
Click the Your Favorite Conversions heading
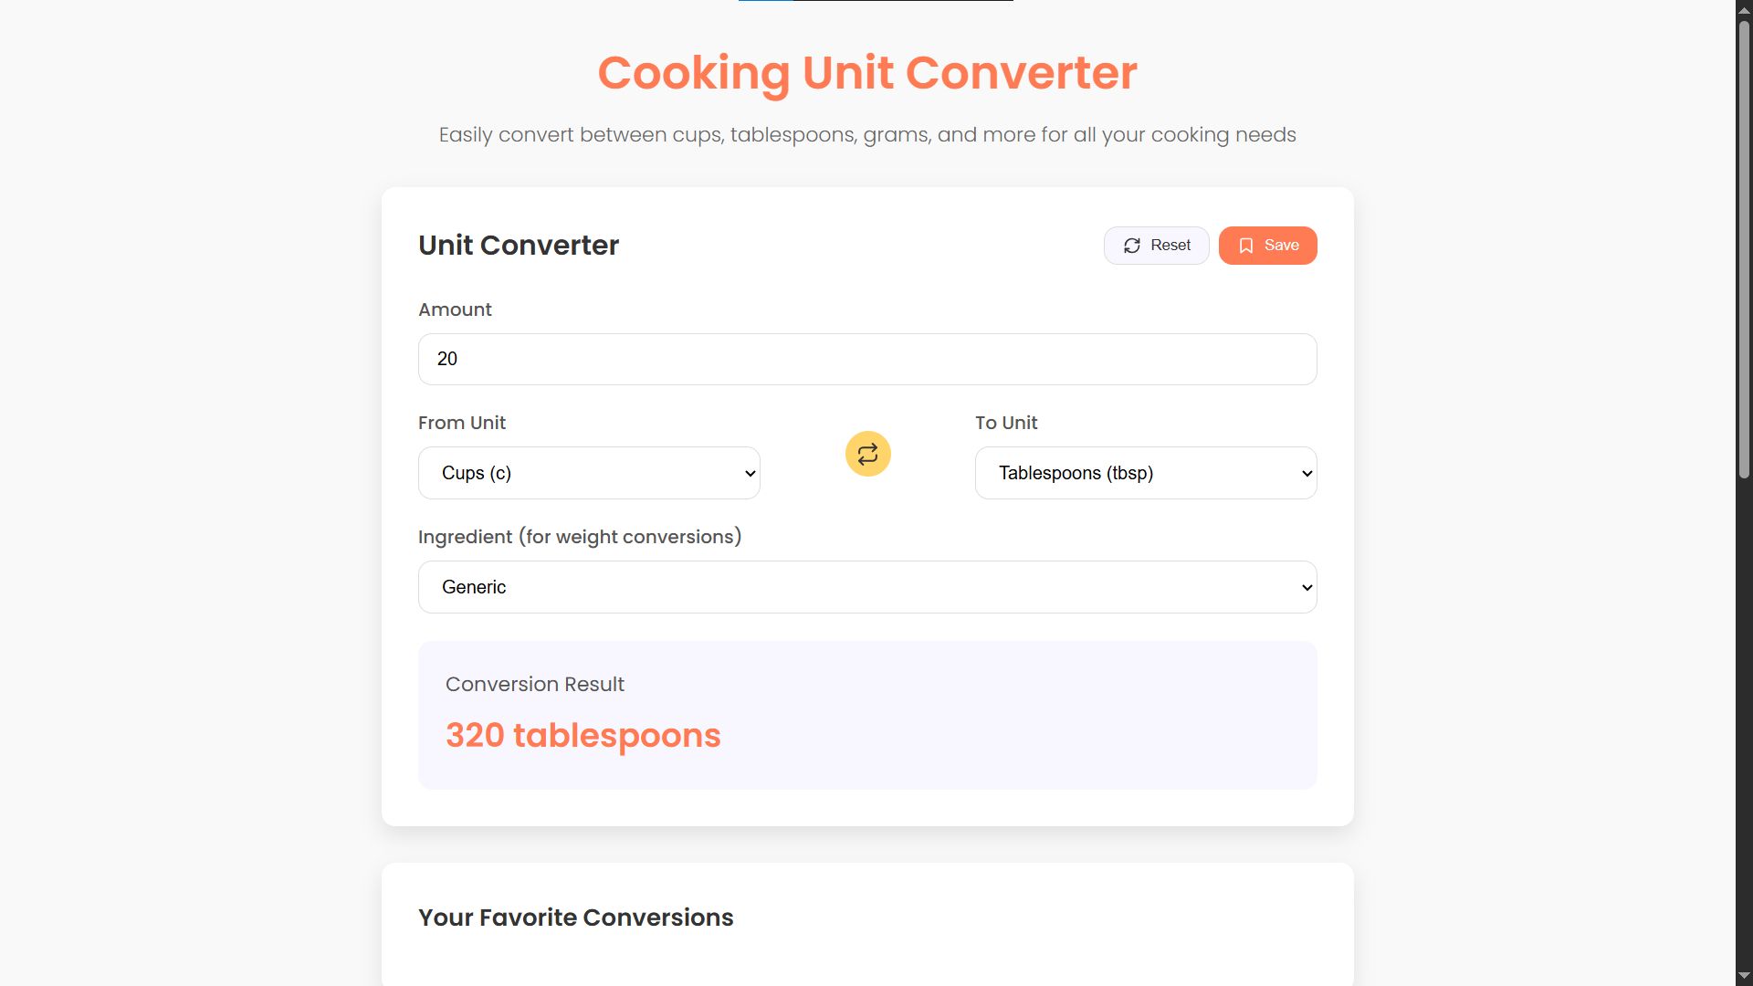575,918
